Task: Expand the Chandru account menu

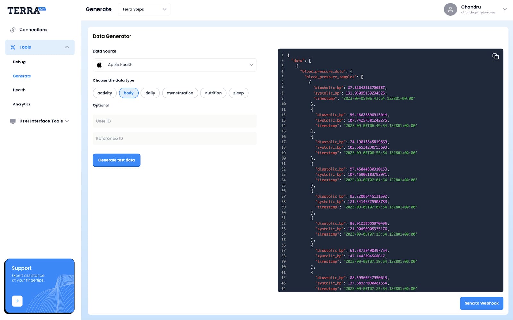Action: coord(505,9)
